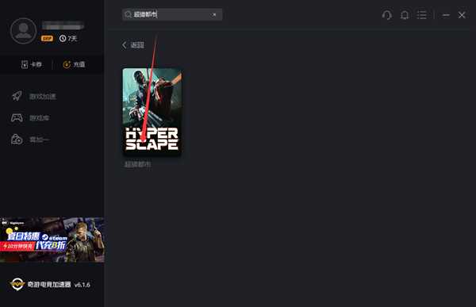Open the third sidebar item with plus icon

click(x=29, y=140)
